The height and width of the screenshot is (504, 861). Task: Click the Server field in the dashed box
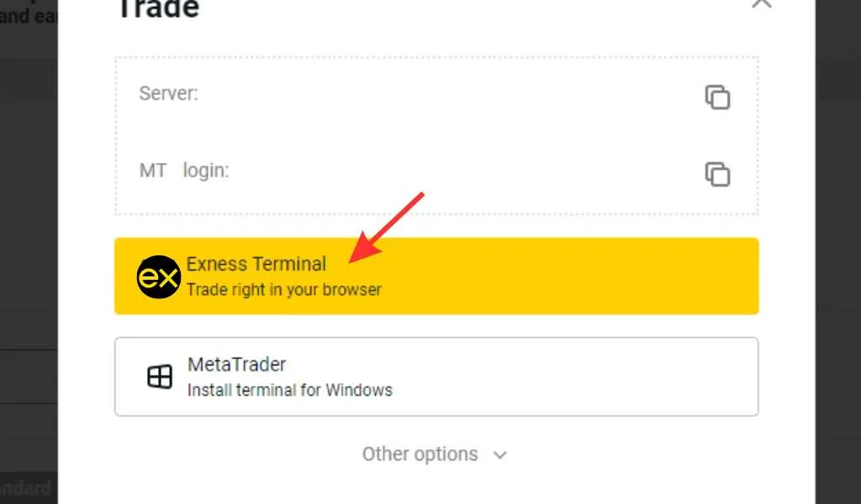tap(168, 93)
